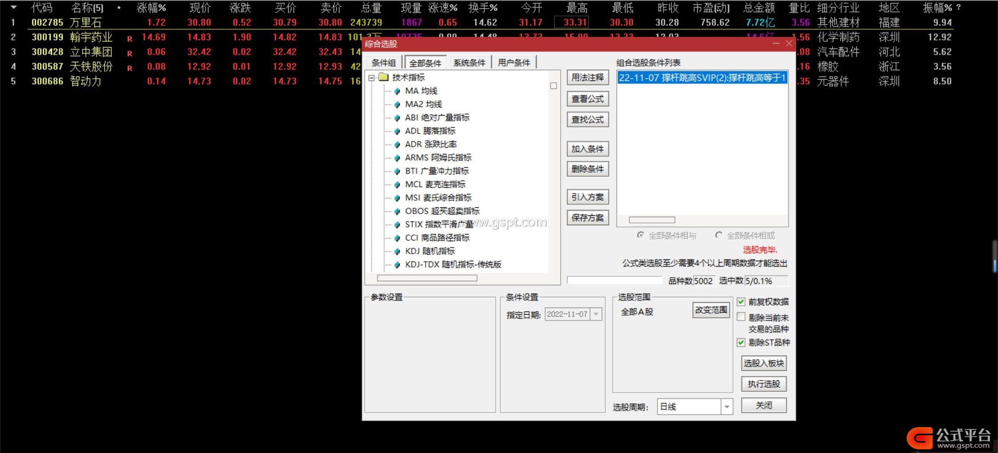Image resolution: width=998 pixels, height=453 pixels.
Task: Enable 剔除当前未交易的品种 checkbox
Action: 741,317
